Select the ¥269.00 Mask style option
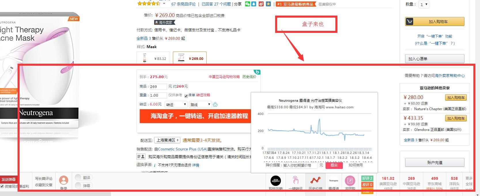This screenshot has height=196, width=480. (x=190, y=58)
